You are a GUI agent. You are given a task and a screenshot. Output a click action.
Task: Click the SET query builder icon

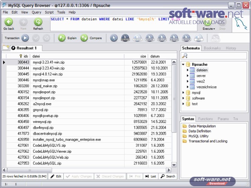coord(199,38)
